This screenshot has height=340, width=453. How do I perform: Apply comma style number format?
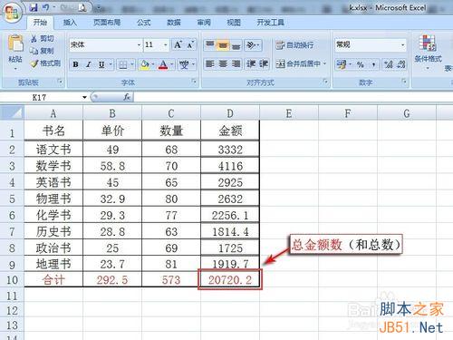point(373,64)
